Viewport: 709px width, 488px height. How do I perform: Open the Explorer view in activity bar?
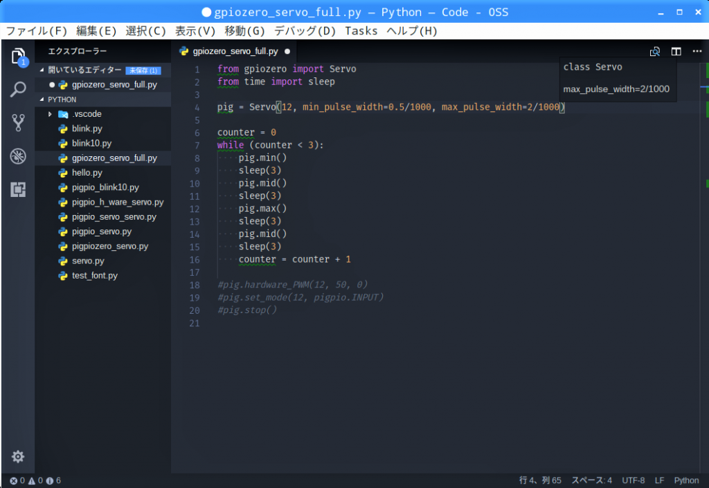point(18,57)
